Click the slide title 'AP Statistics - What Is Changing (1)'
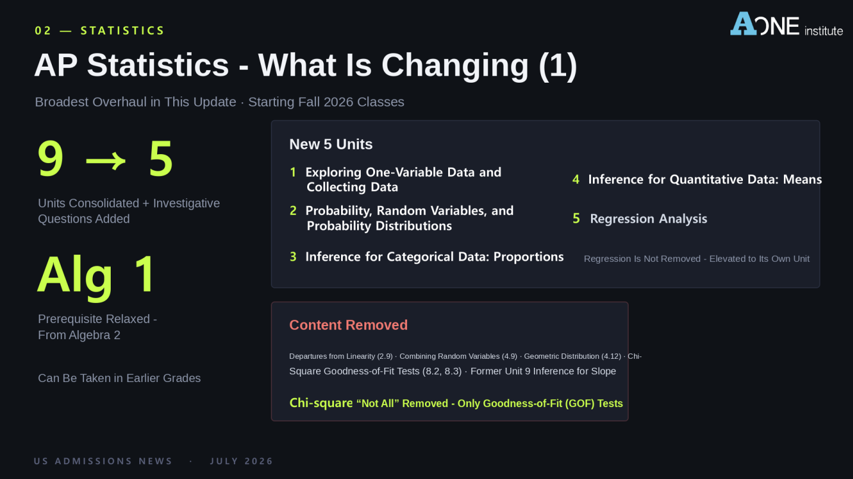Viewport: 853px width, 479px height. click(x=305, y=65)
